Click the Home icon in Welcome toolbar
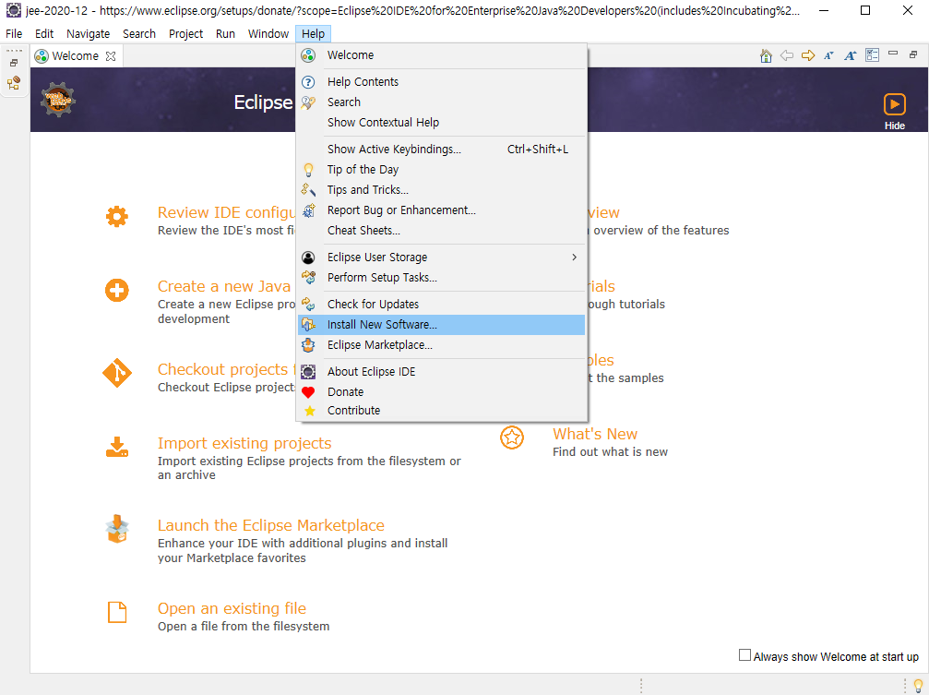 766,55
